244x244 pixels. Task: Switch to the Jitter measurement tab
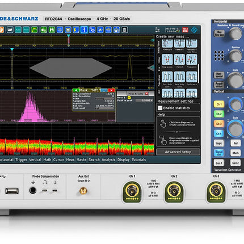(x=159, y=60)
